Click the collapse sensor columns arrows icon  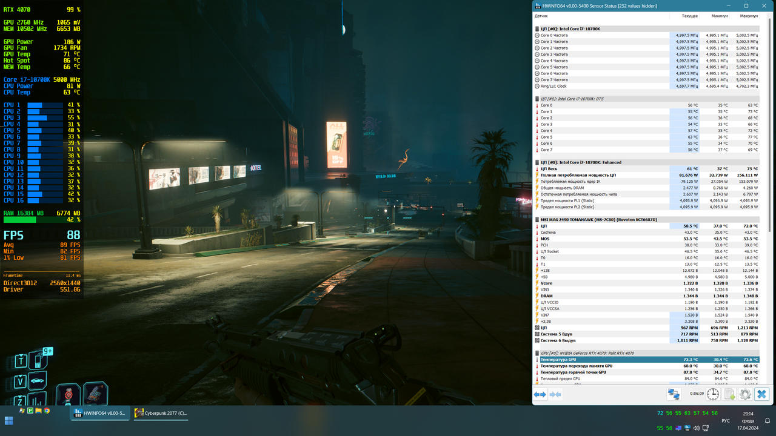click(x=555, y=394)
